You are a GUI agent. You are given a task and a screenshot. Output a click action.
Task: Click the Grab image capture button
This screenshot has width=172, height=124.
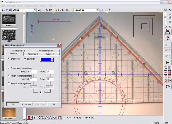coord(168,32)
